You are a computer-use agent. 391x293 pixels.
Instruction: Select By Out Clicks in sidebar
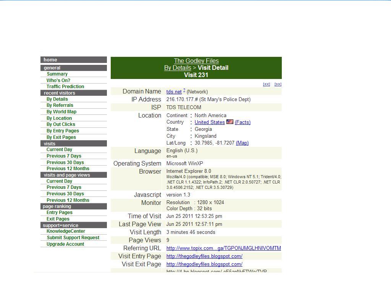pyautogui.click(x=61, y=124)
